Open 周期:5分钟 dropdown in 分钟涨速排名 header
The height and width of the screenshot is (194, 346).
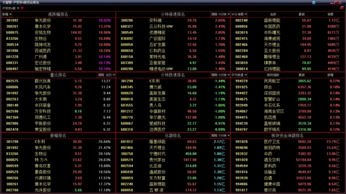coord(220,14)
